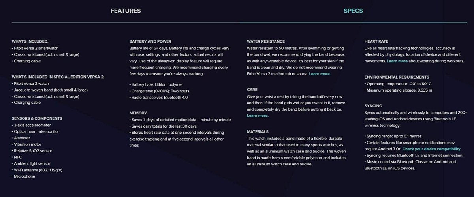Click the Water Resistance heading
Screen dimensions: 474x197
[266, 41]
